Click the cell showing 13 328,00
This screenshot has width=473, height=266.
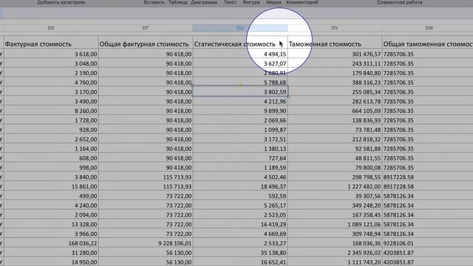pyautogui.click(x=51, y=225)
